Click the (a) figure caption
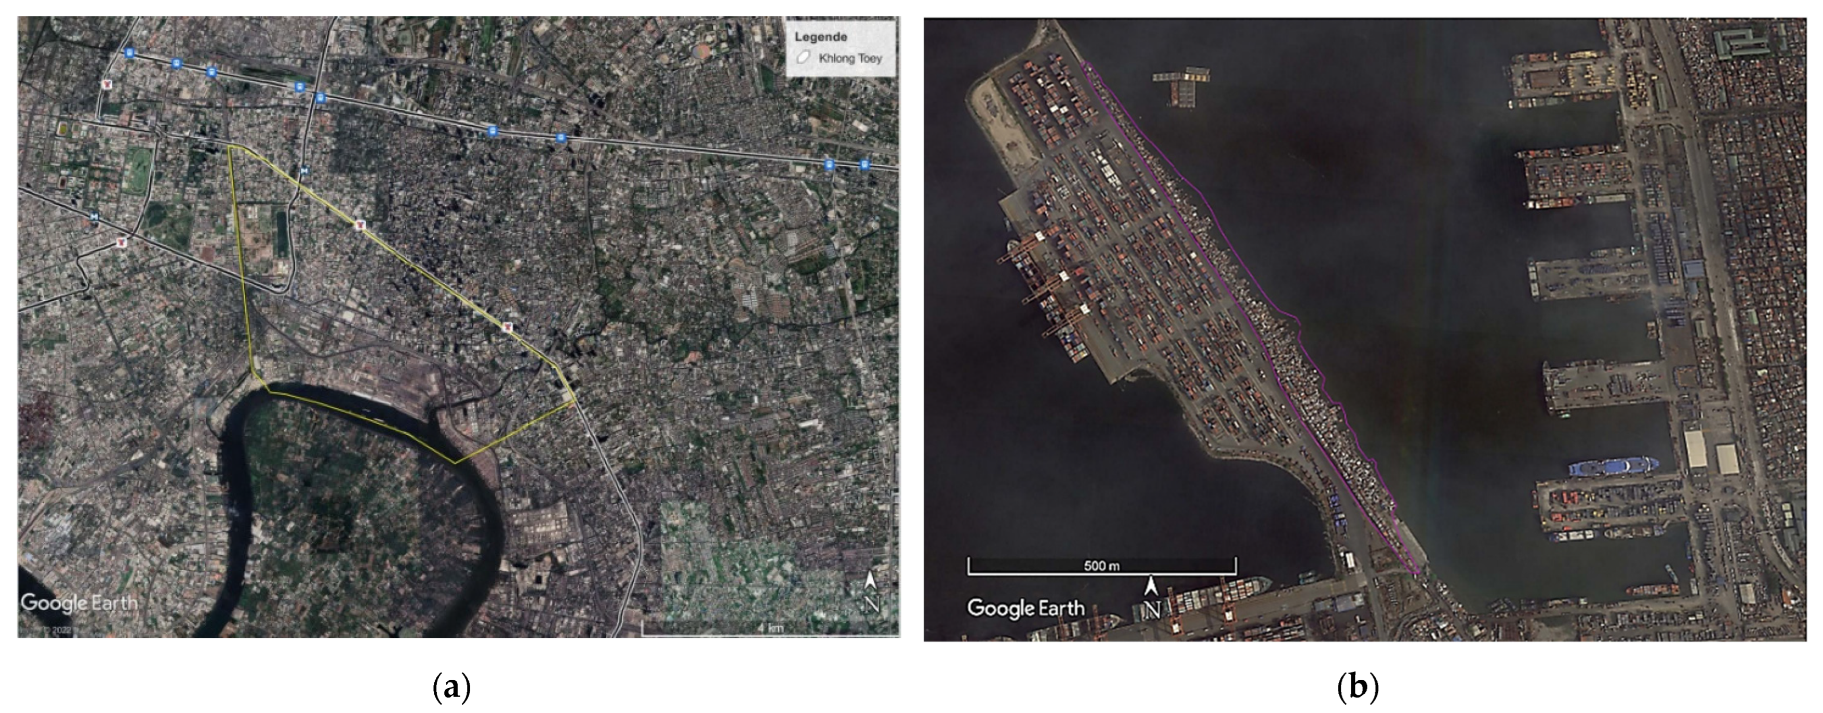 451,687
